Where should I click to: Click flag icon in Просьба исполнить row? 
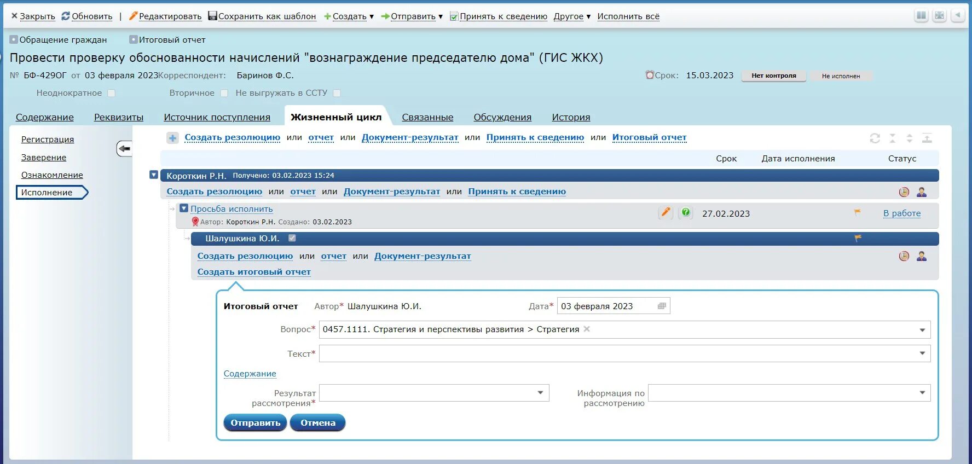[858, 212]
